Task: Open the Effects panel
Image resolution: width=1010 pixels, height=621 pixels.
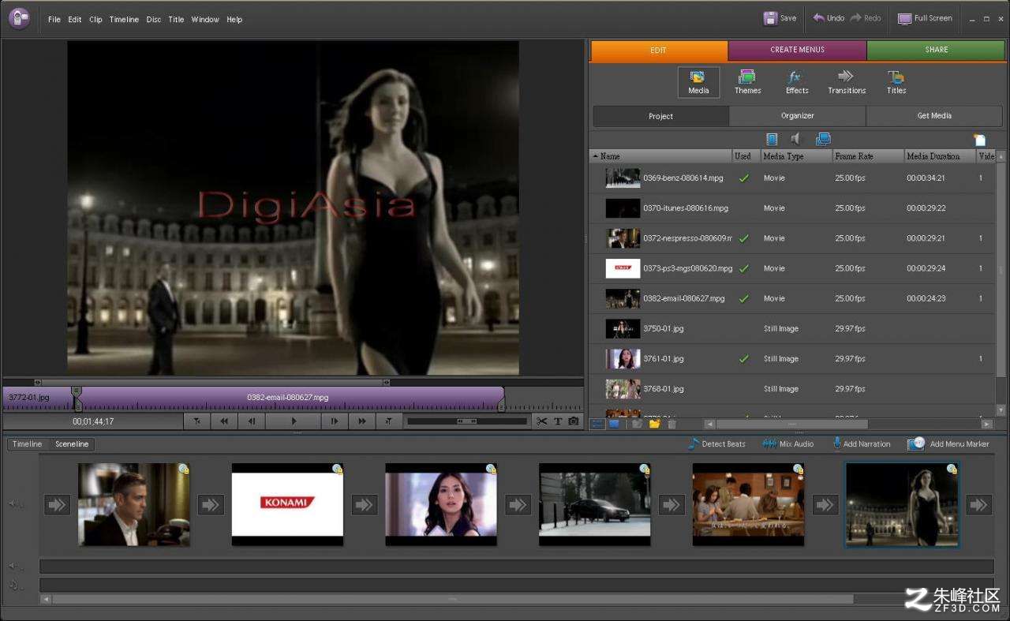Action: (796, 82)
